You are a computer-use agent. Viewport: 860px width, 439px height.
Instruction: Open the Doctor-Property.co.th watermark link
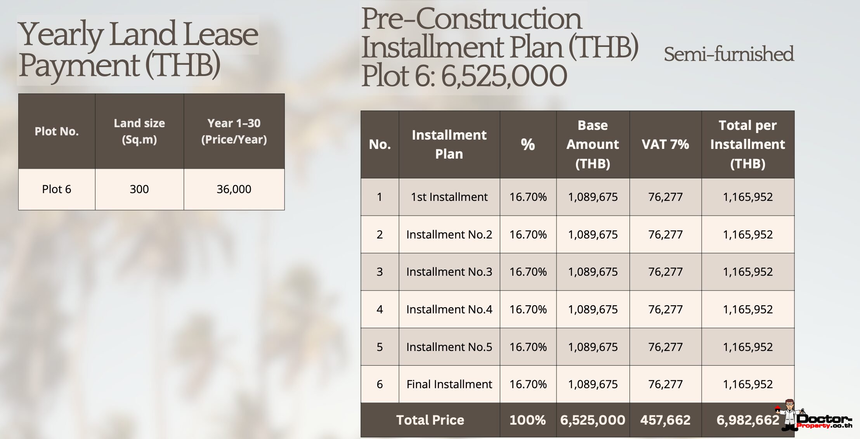point(825,421)
